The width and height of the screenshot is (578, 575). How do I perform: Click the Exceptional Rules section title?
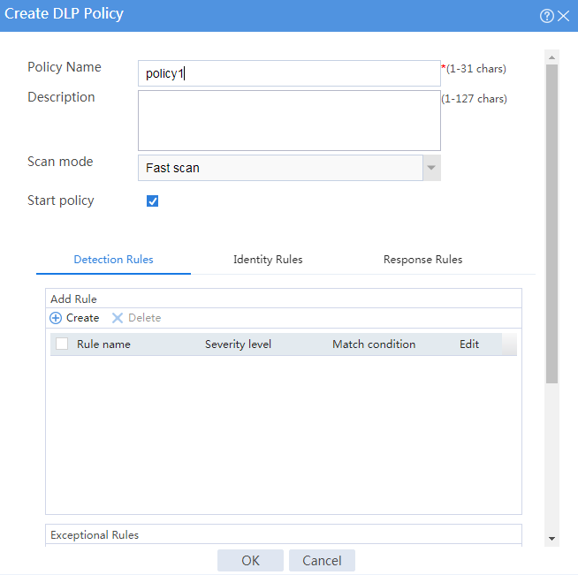click(x=95, y=535)
